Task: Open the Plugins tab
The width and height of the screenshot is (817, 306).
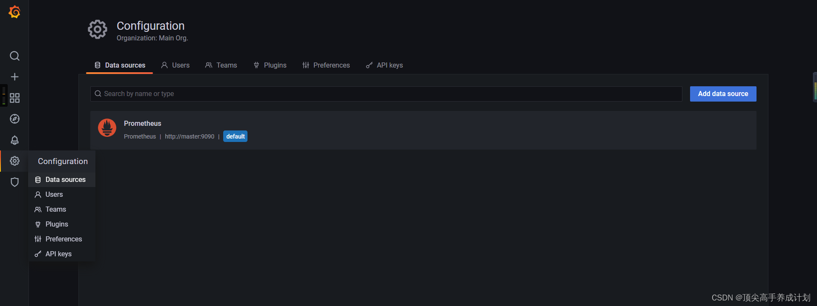Action: tap(270, 65)
